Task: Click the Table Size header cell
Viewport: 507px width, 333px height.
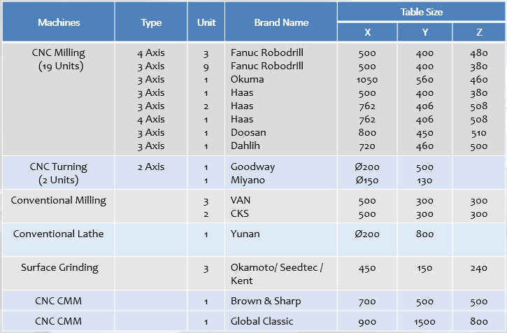Action: click(421, 12)
